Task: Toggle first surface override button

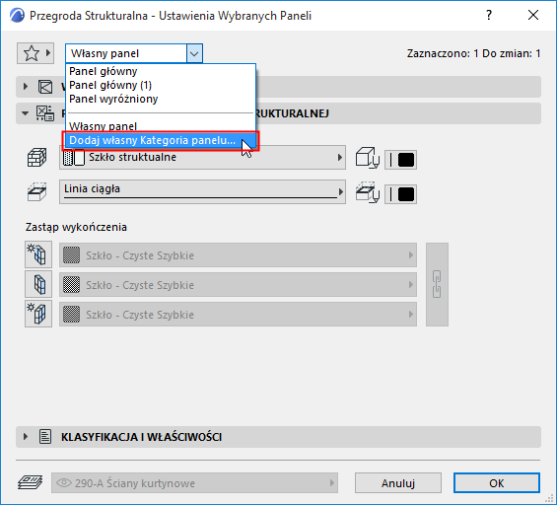Action: click(38, 254)
